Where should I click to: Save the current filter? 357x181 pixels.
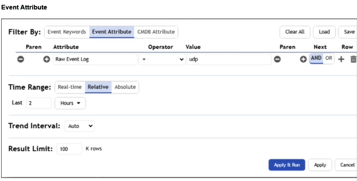coord(348,32)
